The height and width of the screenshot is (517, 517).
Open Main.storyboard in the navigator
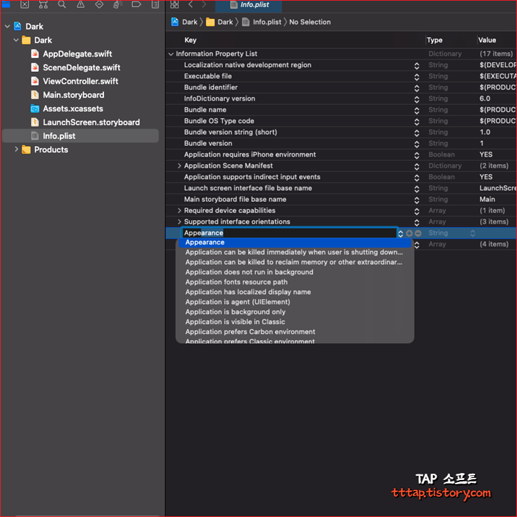coord(73,95)
